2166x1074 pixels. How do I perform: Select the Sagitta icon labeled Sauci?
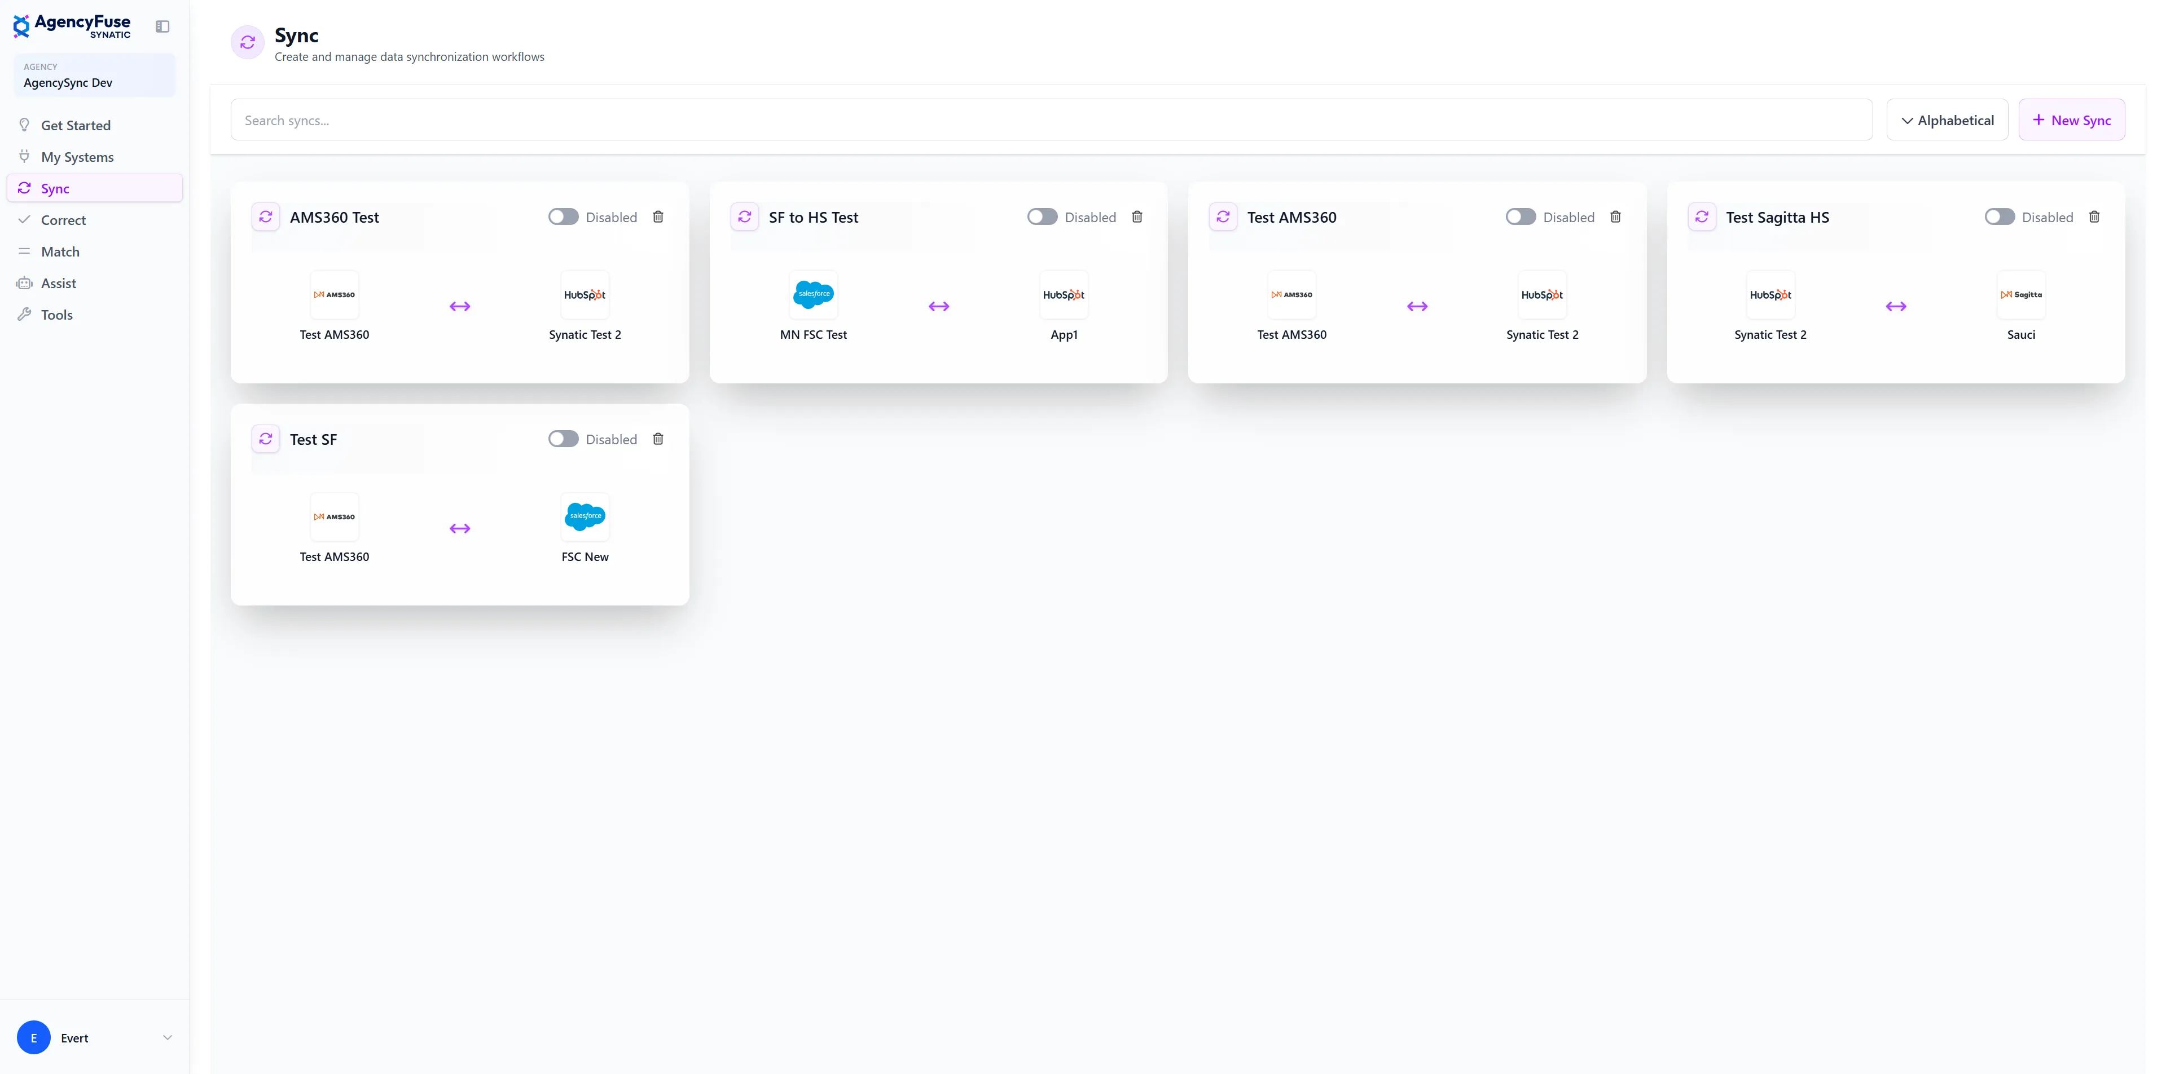pos(2020,294)
